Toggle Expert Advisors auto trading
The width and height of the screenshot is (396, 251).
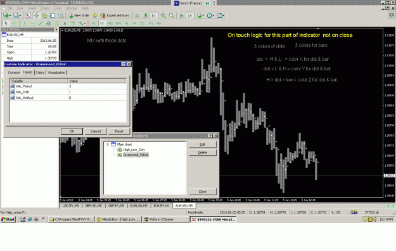click(115, 15)
